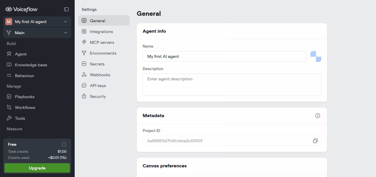Click the Main branch icon
Screen dimensions: 376x177
9,33
